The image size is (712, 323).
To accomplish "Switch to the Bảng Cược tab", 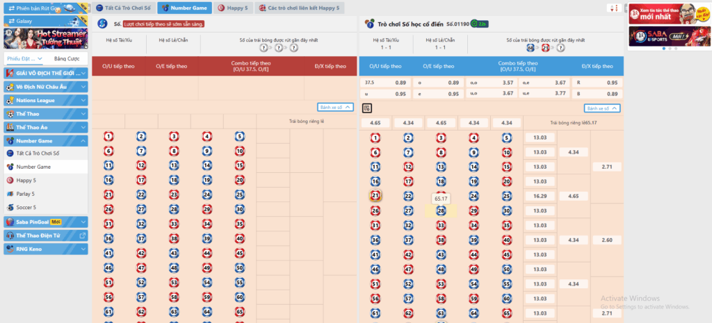I will click(67, 58).
